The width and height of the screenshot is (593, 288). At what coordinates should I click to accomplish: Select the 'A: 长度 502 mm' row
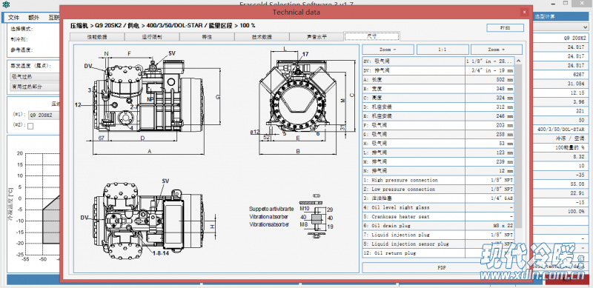coord(439,79)
